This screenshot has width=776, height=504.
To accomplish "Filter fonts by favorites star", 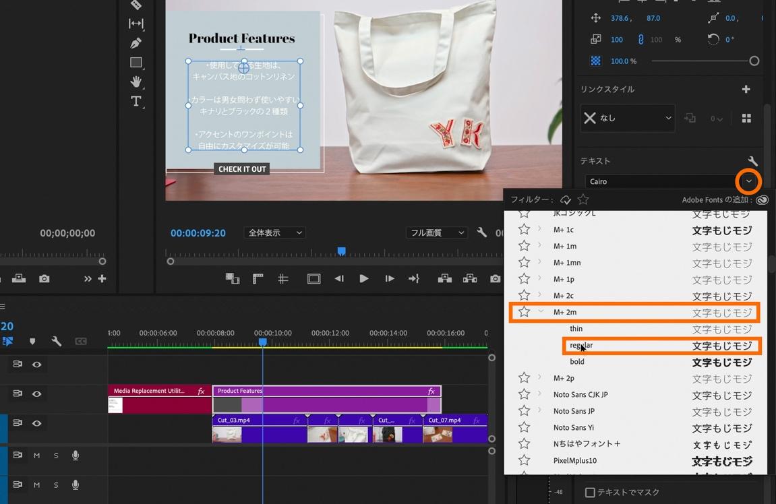I will point(583,199).
